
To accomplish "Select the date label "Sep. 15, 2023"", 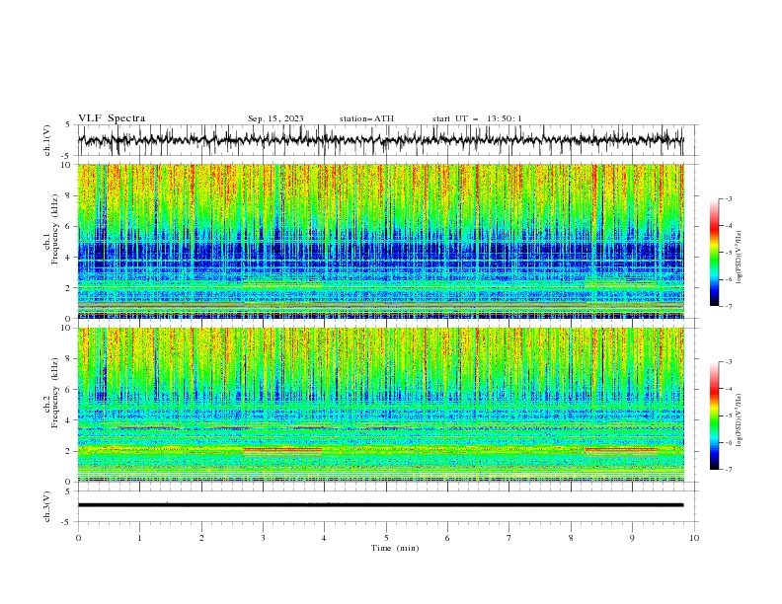I will 275,118.
